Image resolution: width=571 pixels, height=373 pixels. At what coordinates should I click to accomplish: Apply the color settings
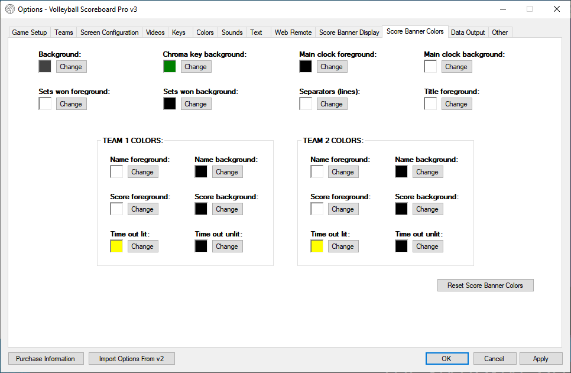click(540, 359)
